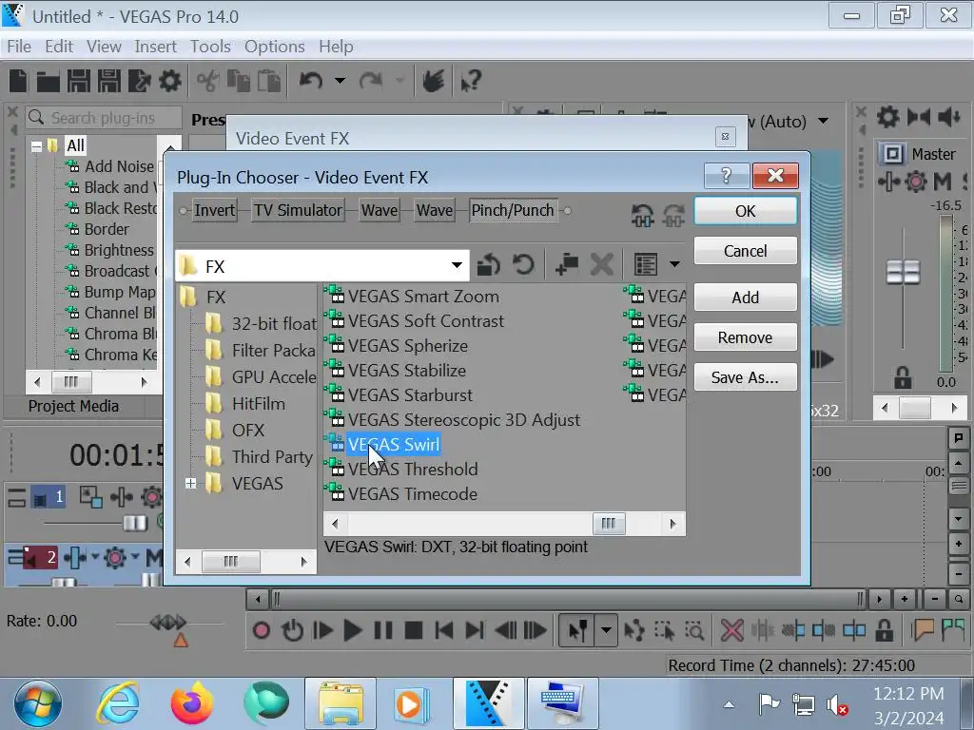974x730 pixels.
Task: Open Windows Start menu orb
Action: [x=38, y=704]
